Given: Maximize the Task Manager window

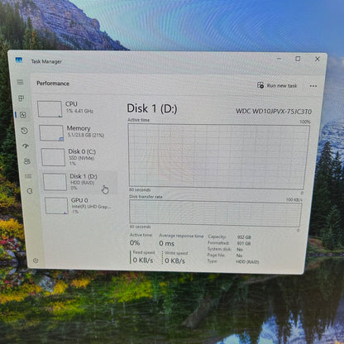Looking at the screenshot, I should (298, 59).
